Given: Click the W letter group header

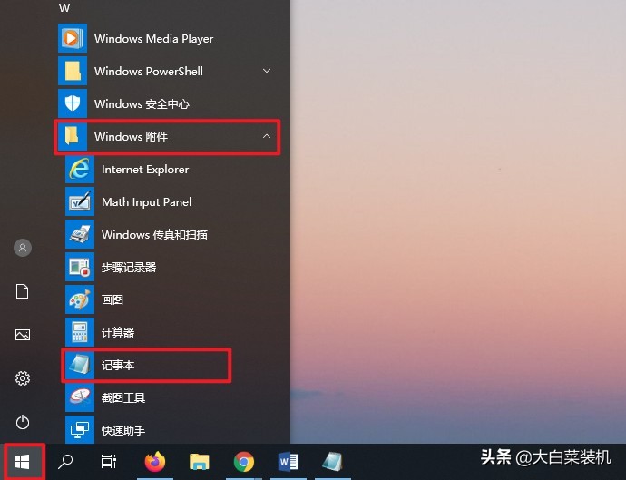Looking at the screenshot, I should 64,7.
